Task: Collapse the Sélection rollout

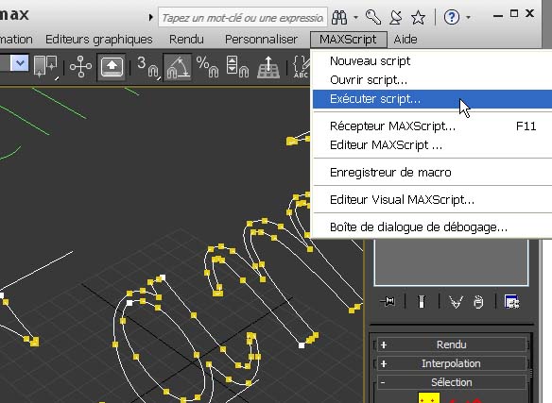Action: coord(452,382)
